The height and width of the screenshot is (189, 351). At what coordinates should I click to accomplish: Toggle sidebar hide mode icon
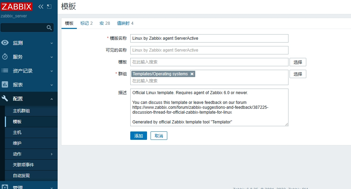[49, 6]
